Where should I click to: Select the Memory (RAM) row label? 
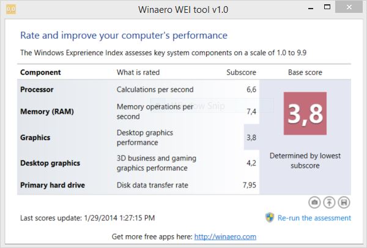click(47, 111)
